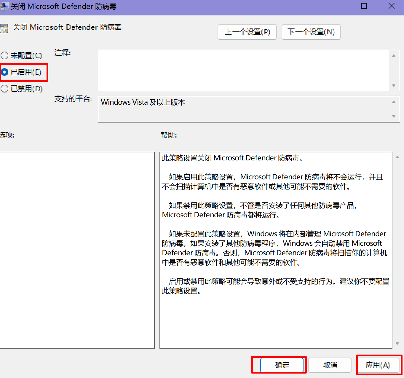The height and width of the screenshot is (378, 404).
Task: Click the 支持的平台 box scroll down arrow
Action: (394, 116)
